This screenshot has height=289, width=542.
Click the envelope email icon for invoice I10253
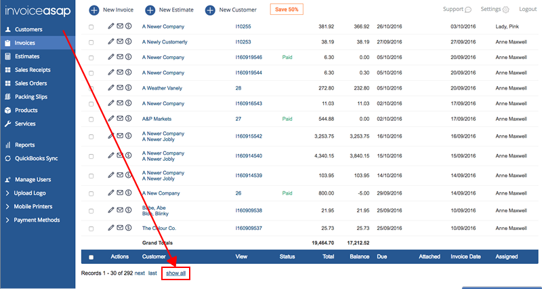pos(120,41)
